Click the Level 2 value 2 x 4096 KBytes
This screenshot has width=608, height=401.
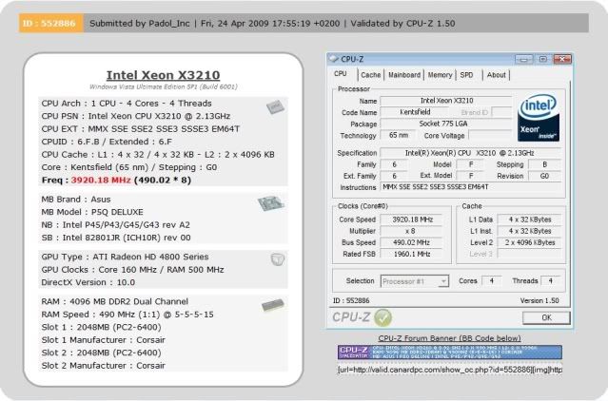[530, 242]
